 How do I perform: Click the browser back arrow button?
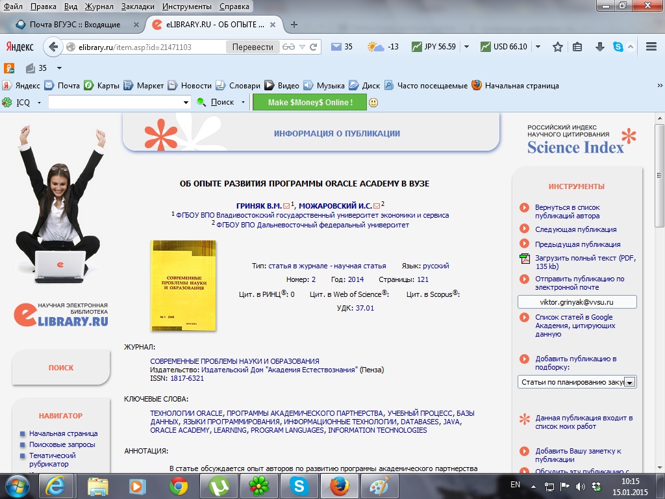pos(53,47)
